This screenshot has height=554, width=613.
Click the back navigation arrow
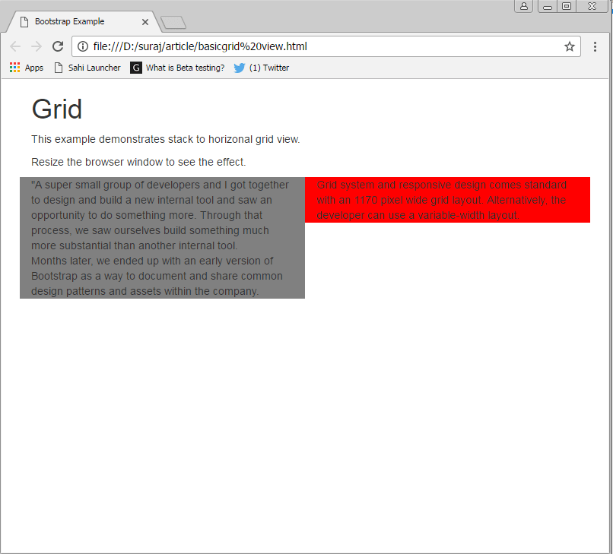click(x=15, y=46)
